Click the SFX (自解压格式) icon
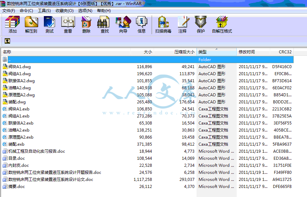Screen dimensions: 307x197 [222, 21]
